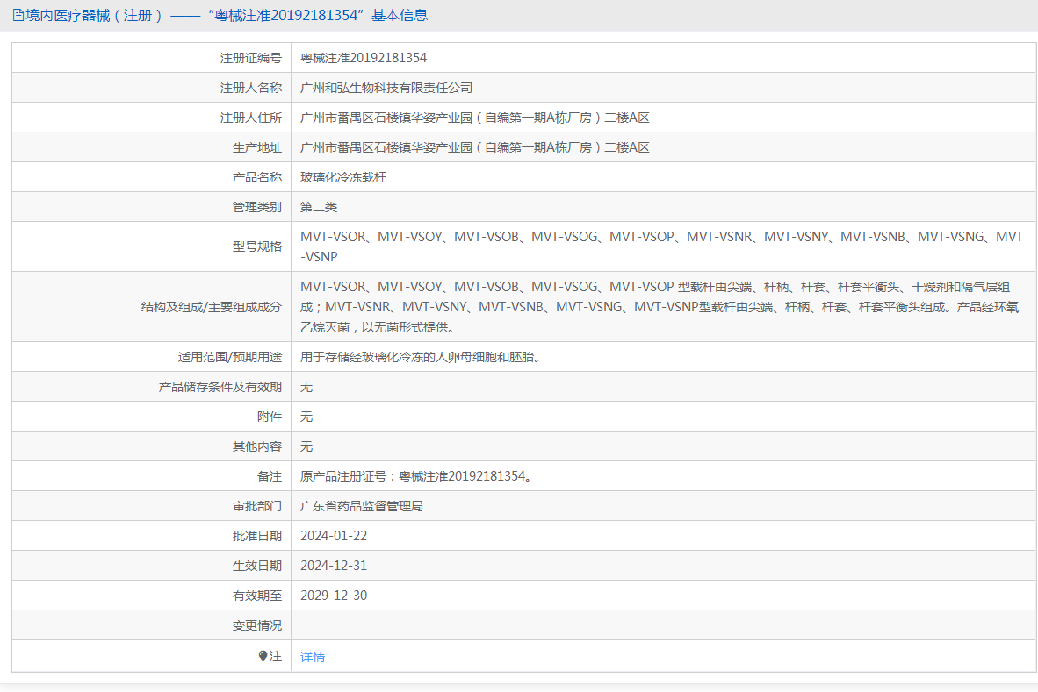Image resolution: width=1038 pixels, height=692 pixels.
Task: Click the 型号规格 model list cell
Action: [x=663, y=246]
